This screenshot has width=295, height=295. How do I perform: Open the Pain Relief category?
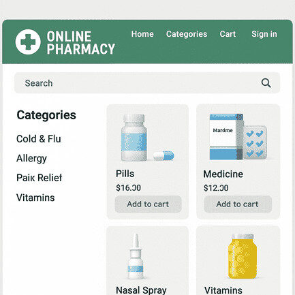point(39,178)
